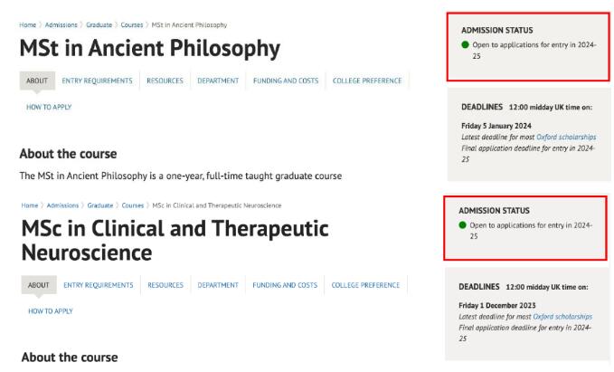Click green status dot in Neuroscience panel
Image resolution: width=614 pixels, height=372 pixels.
click(x=462, y=225)
